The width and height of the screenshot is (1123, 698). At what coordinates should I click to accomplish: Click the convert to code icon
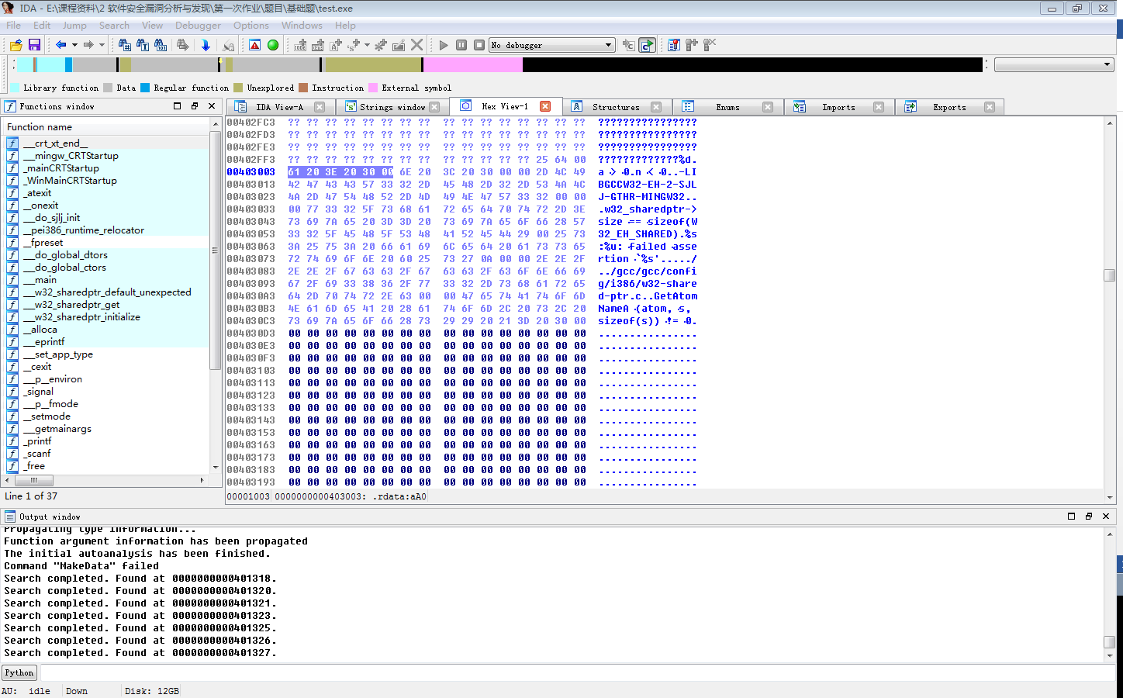300,45
